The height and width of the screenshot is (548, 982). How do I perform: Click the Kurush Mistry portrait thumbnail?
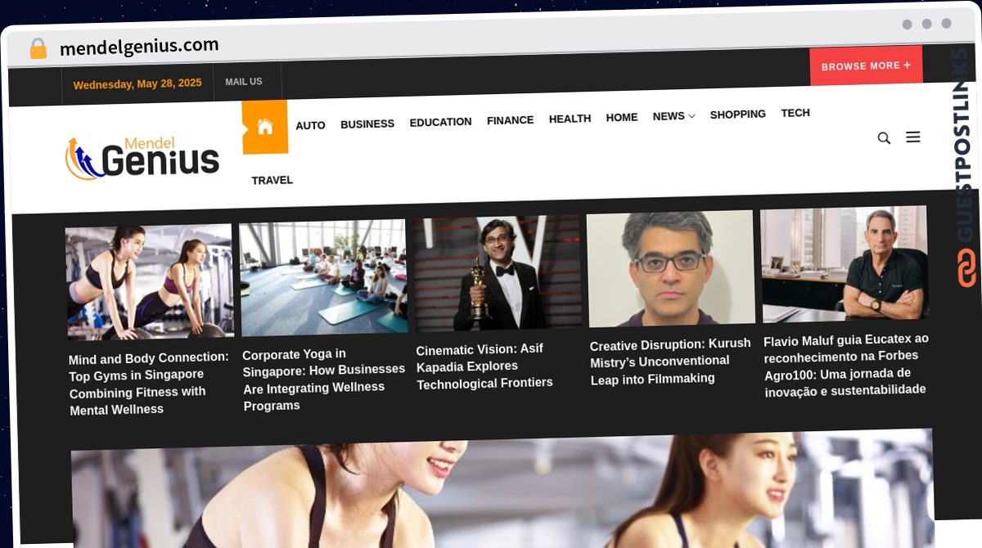click(x=670, y=268)
